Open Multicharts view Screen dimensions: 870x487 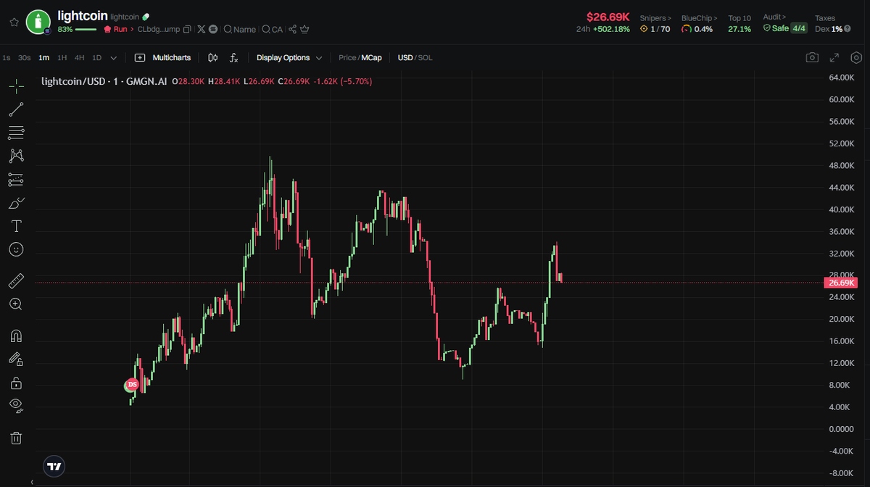(x=163, y=57)
